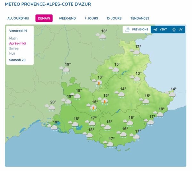Select the Nuit time period
The width and height of the screenshot is (192, 171).
pos(12,53)
